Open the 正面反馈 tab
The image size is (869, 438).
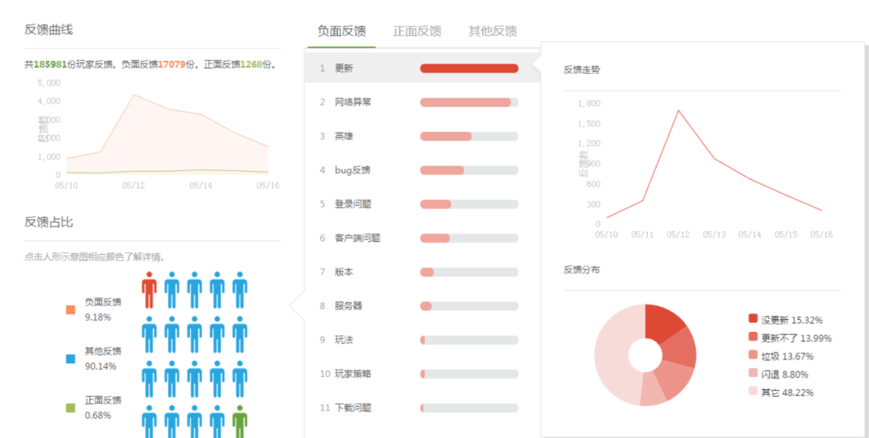coord(417,31)
